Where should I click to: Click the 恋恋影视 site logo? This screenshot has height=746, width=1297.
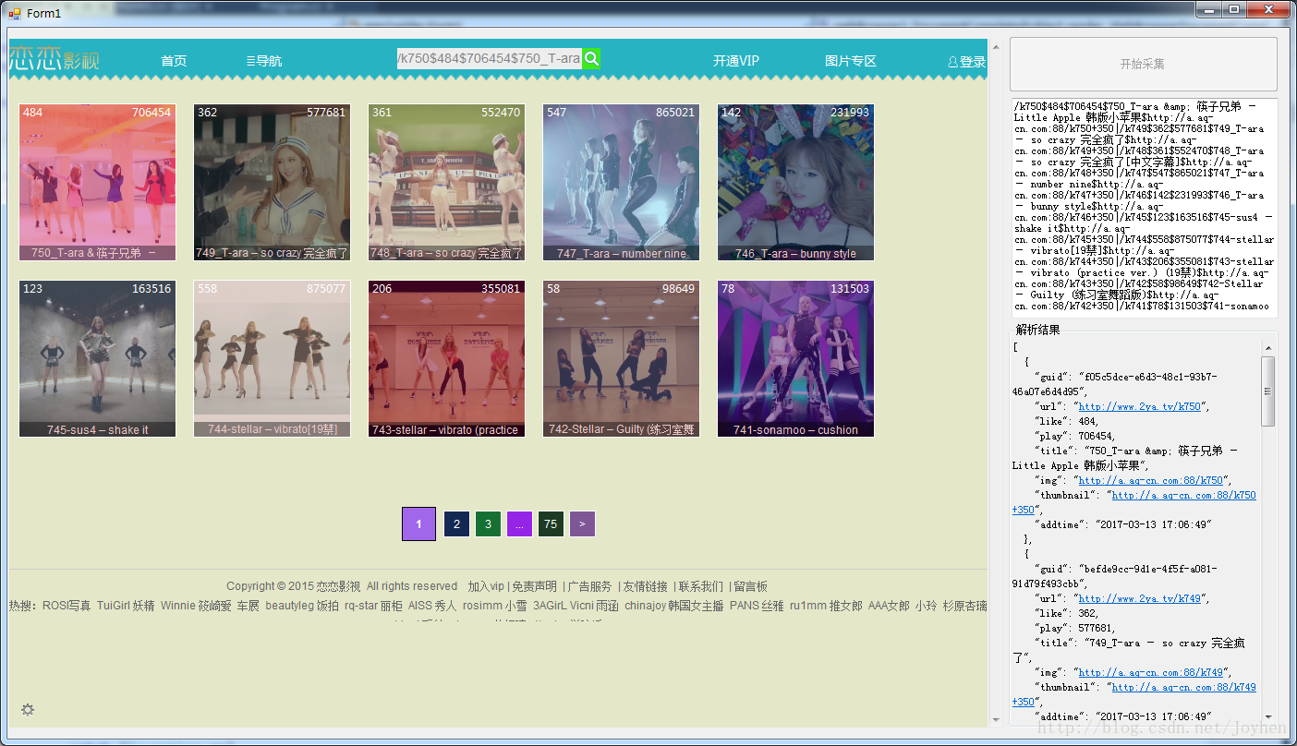click(55, 60)
